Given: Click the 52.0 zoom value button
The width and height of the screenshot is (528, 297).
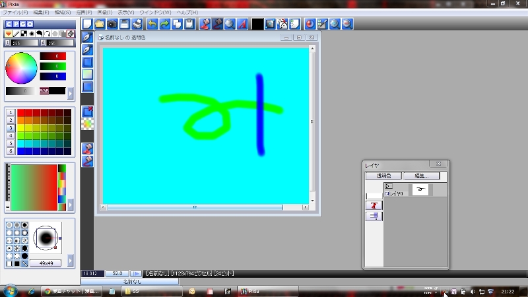Looking at the screenshot, I should pyautogui.click(x=117, y=273).
